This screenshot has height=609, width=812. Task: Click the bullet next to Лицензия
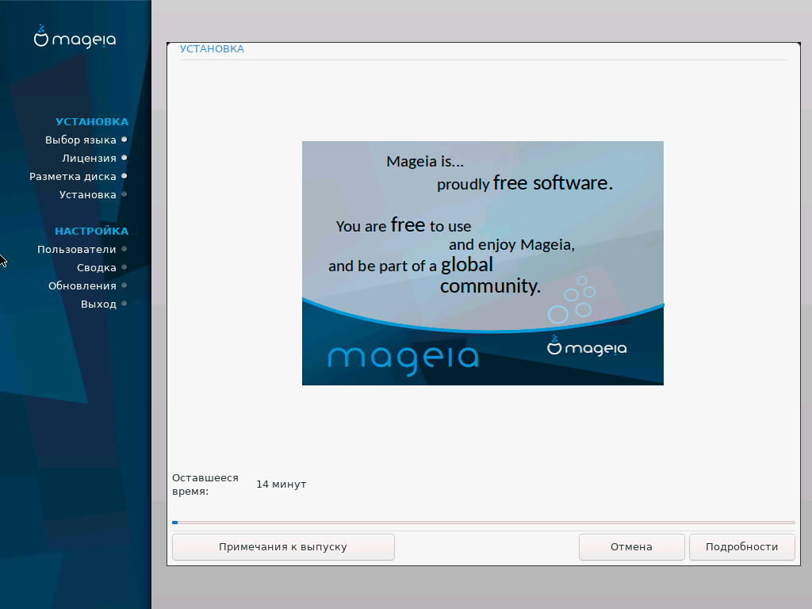pos(124,158)
